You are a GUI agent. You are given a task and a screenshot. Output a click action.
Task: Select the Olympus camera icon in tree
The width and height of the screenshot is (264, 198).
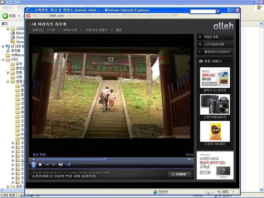click(12, 38)
